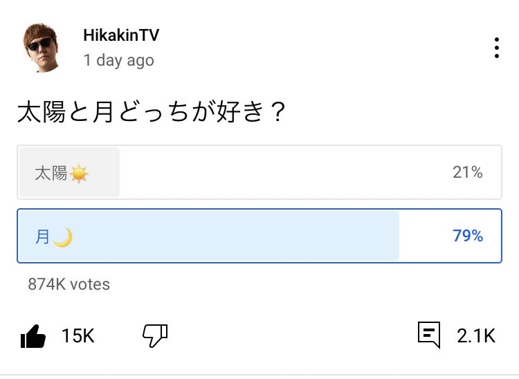This screenshot has width=519, height=379.
Task: Dislike the post with thumbs down icon
Action: [x=155, y=336]
